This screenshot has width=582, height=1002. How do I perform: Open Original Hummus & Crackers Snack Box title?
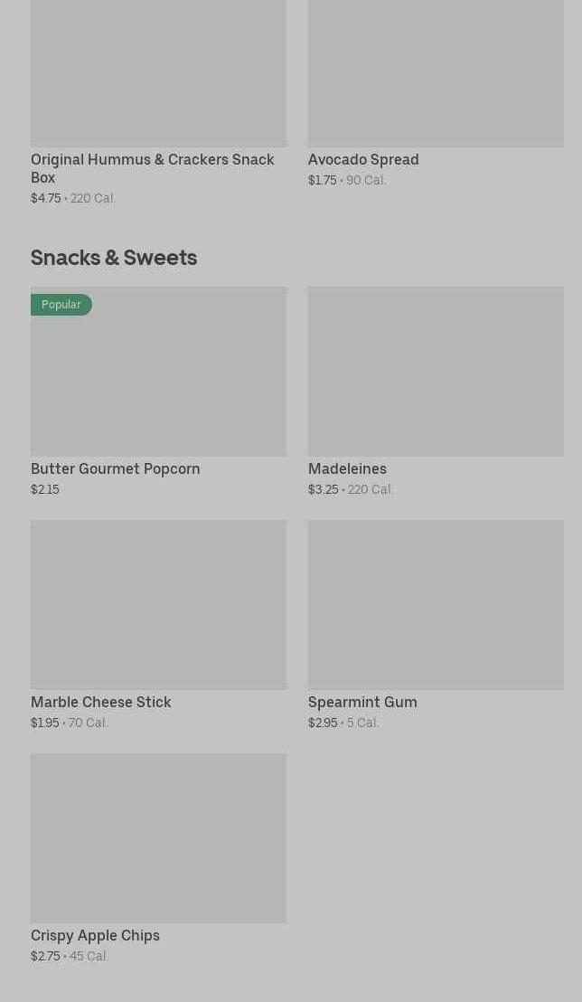click(152, 168)
